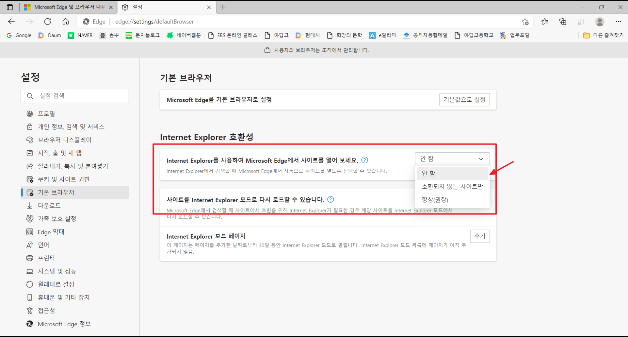The width and height of the screenshot is (628, 337).
Task: Click 추가 button for IE mode pages
Action: click(x=480, y=236)
